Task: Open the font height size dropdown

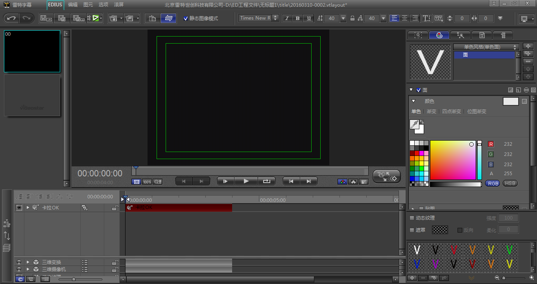Action: (343, 18)
